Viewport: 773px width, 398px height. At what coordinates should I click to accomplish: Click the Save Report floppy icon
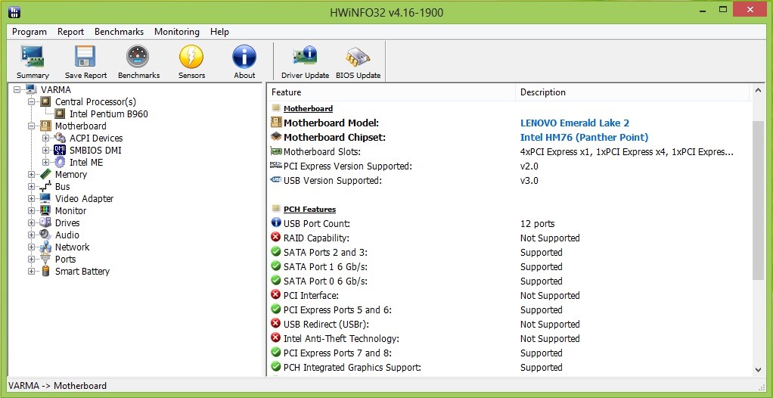tap(85, 56)
